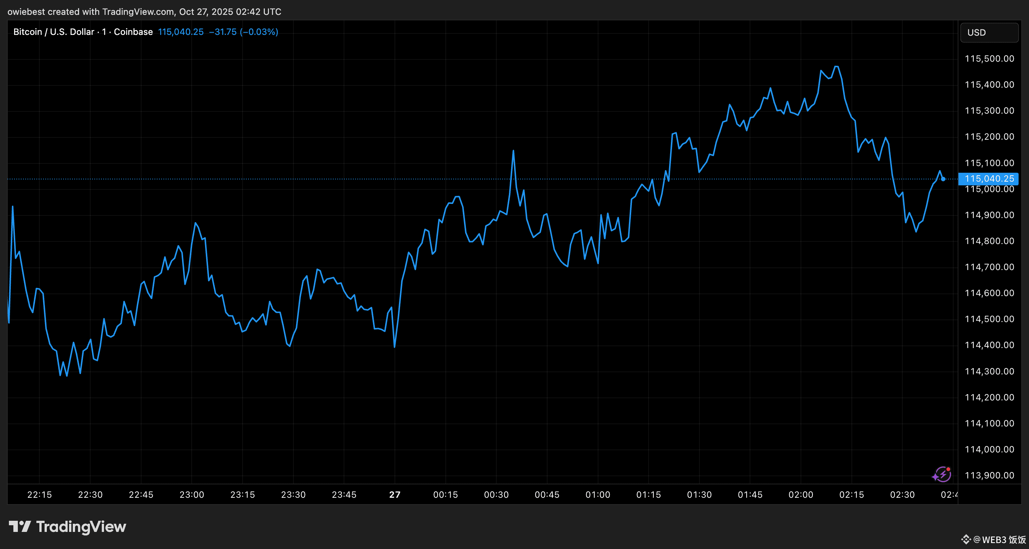
Task: Click the 01:30 time axis label
Action: tap(699, 495)
